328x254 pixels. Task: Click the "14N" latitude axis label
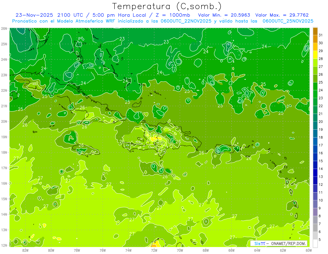tap(4, 214)
